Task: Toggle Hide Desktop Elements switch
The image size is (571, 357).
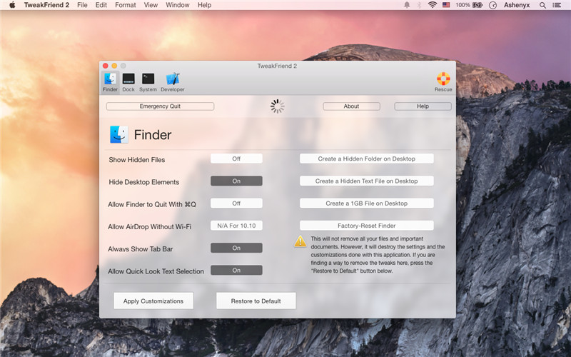Action: point(236,181)
